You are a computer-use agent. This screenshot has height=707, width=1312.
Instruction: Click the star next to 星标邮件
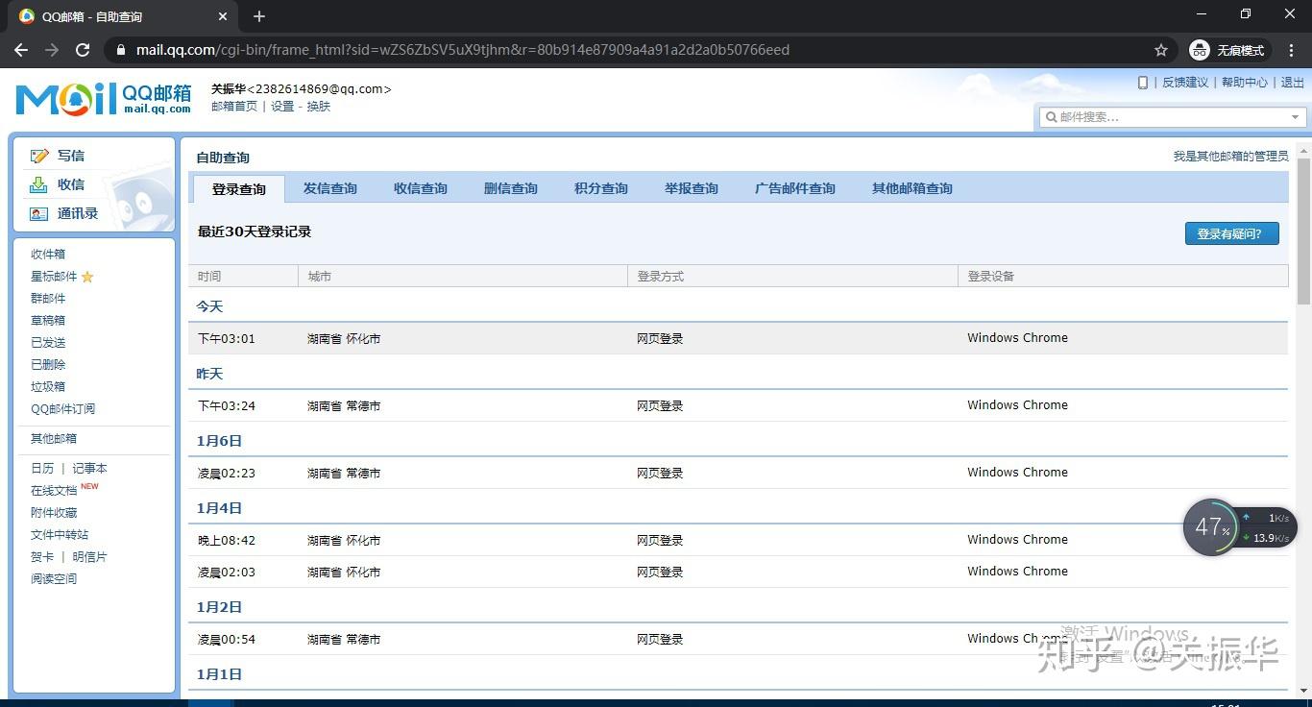[x=87, y=277]
